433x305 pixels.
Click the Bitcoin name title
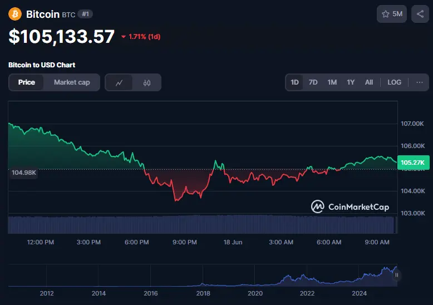43,14
